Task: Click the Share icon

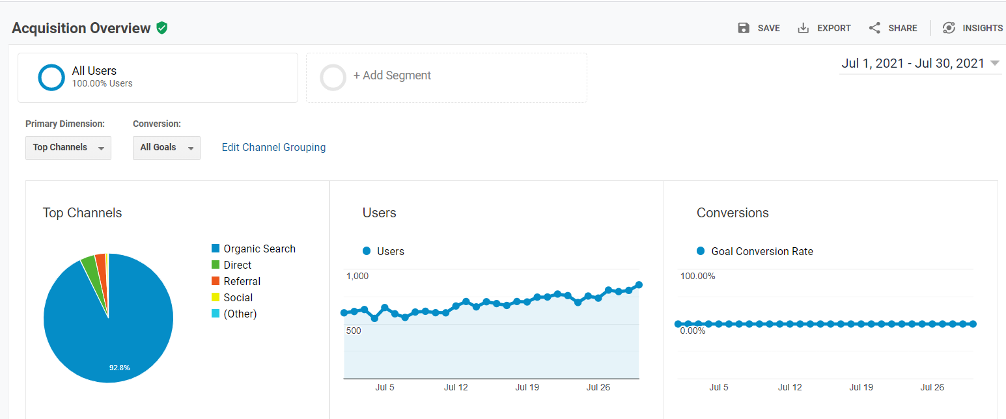Action: coord(874,28)
